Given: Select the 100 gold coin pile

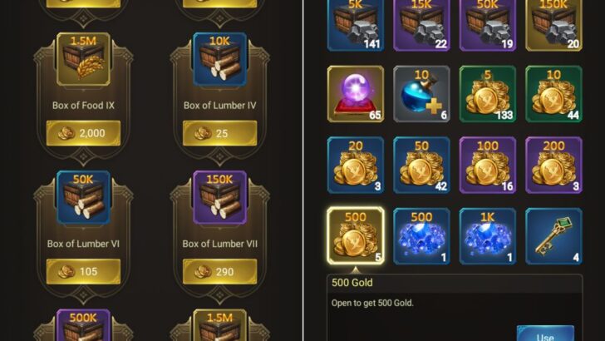Looking at the screenshot, I should (x=488, y=165).
